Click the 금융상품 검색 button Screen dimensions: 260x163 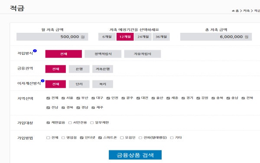135,155
